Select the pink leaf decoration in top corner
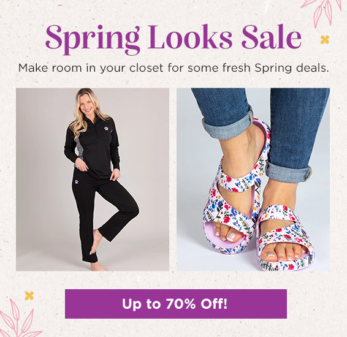Image resolution: width=347 pixels, height=337 pixels. pos(324,12)
